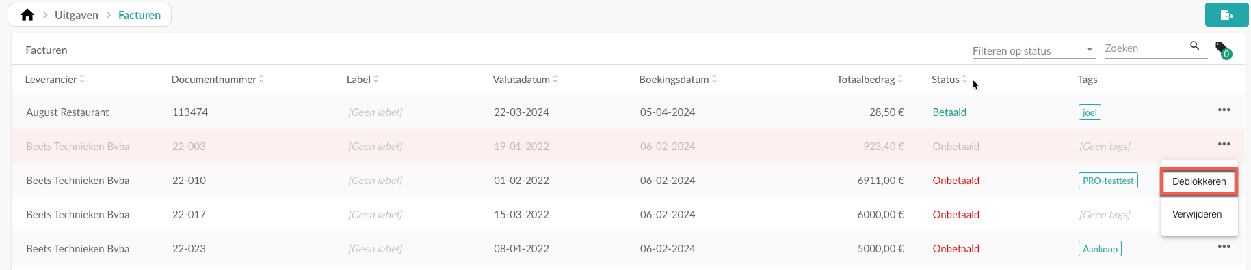Click the joel tag
This screenshot has height=270, width=1251.
1090,112
